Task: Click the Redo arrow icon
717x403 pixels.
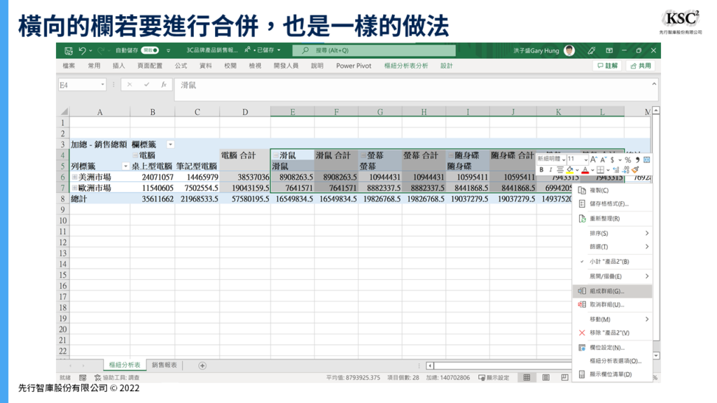Action: point(101,50)
